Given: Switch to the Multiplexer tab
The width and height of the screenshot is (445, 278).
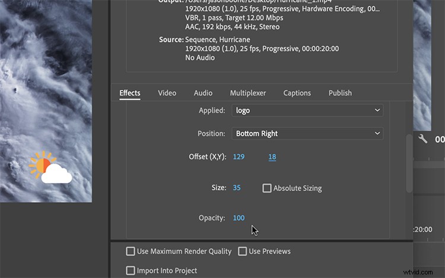Looking at the screenshot, I should click(x=248, y=93).
